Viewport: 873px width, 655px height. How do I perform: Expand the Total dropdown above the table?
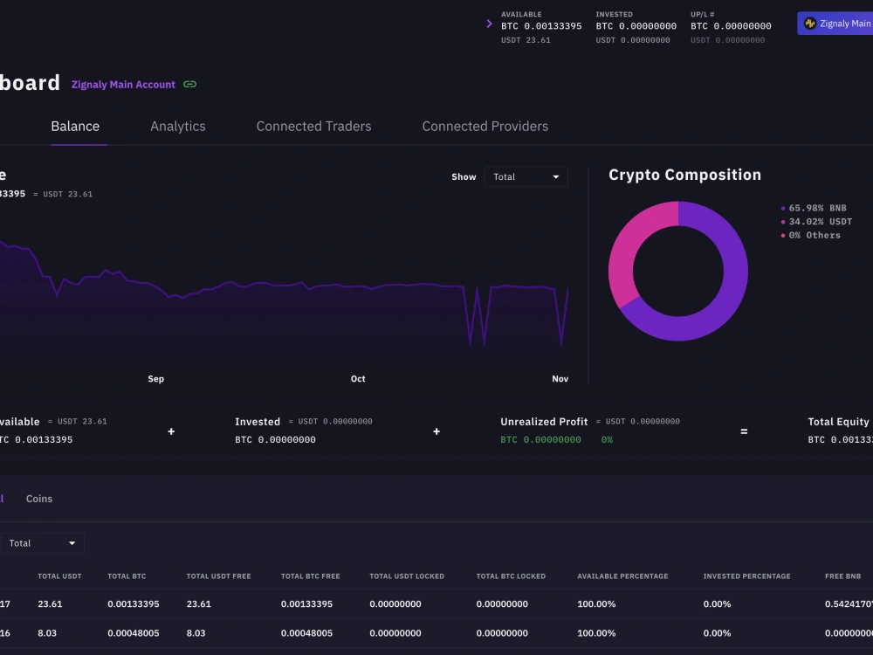click(x=42, y=543)
